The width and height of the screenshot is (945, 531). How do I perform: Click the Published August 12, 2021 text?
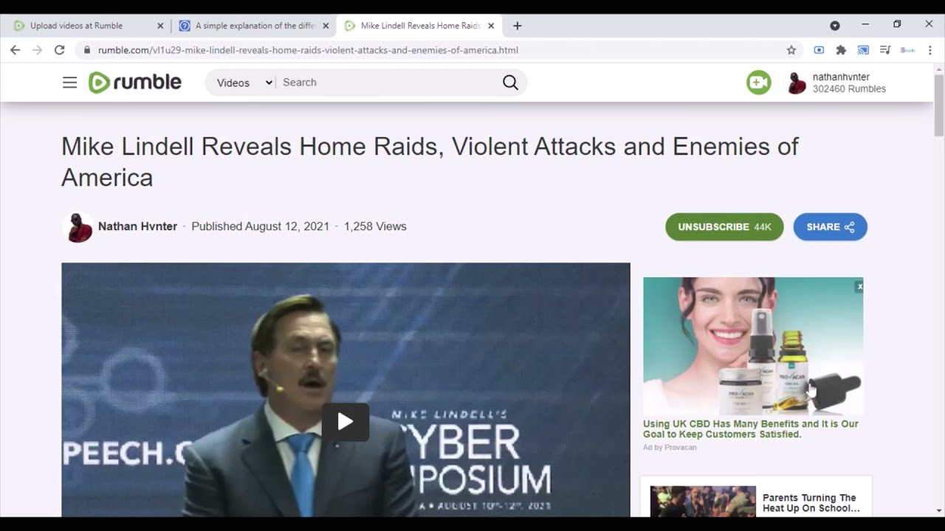point(260,226)
